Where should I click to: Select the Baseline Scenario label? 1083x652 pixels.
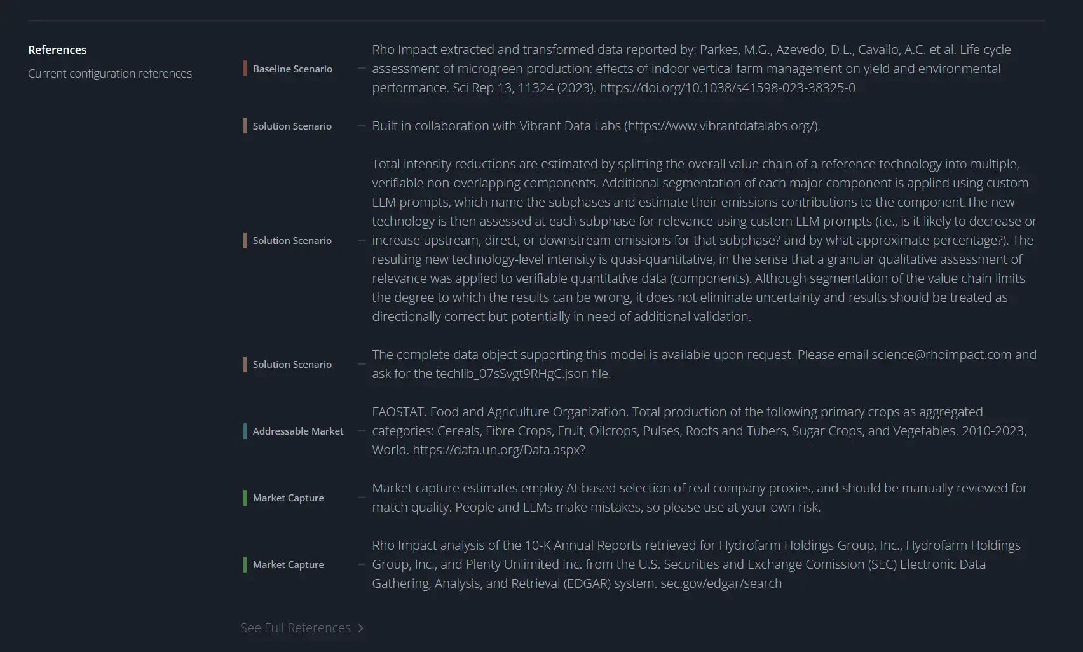(292, 69)
